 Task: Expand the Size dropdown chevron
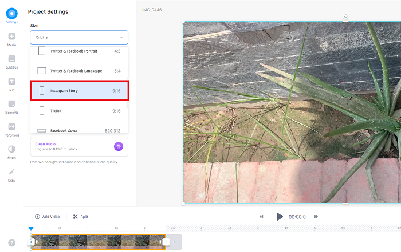click(121, 37)
